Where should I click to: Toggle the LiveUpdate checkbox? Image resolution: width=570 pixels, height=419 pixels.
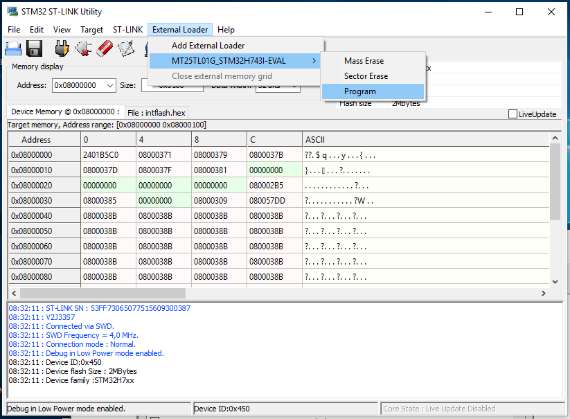[513, 114]
